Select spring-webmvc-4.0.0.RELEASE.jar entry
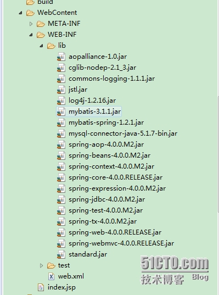The height and width of the screenshot is (295, 219). [x=121, y=243]
